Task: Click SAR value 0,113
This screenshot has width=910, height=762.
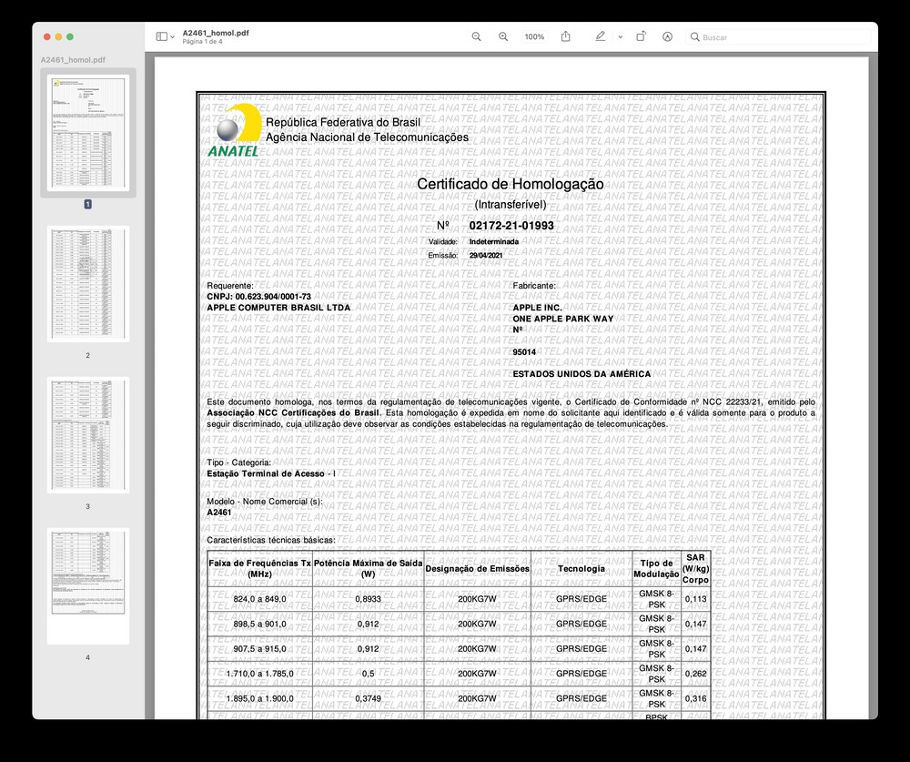Action: click(x=695, y=599)
